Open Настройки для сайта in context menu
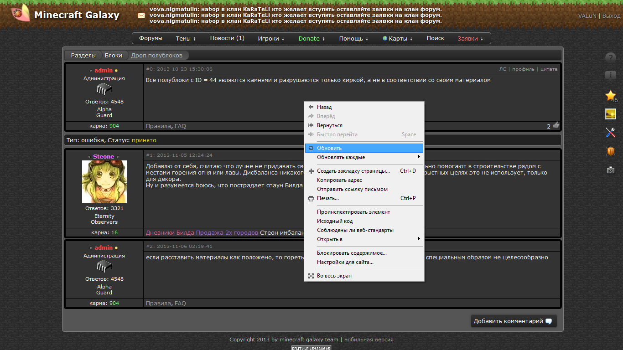Image resolution: width=623 pixels, height=350 pixels. coord(364,262)
